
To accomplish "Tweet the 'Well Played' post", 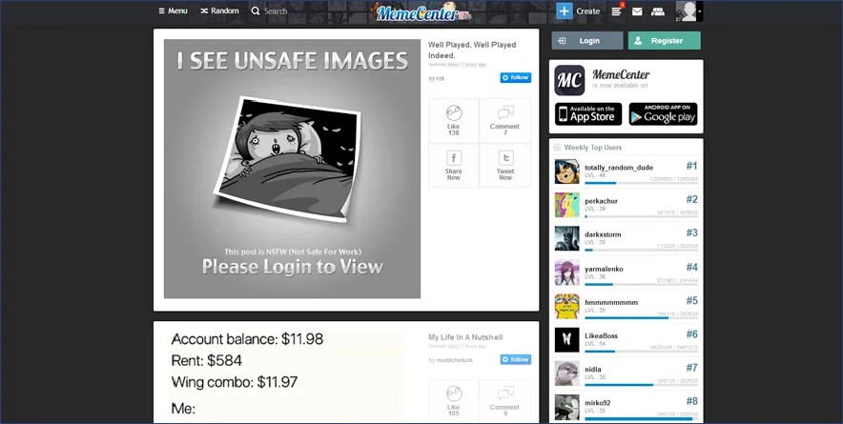I will click(504, 166).
